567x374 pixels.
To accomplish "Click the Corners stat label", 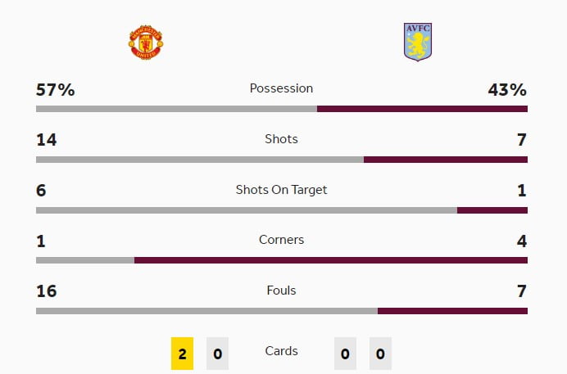I will click(x=281, y=241).
